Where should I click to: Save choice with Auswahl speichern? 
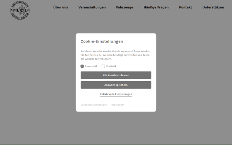coord(116,85)
